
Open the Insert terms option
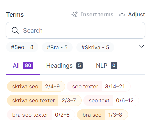[x=93, y=14]
